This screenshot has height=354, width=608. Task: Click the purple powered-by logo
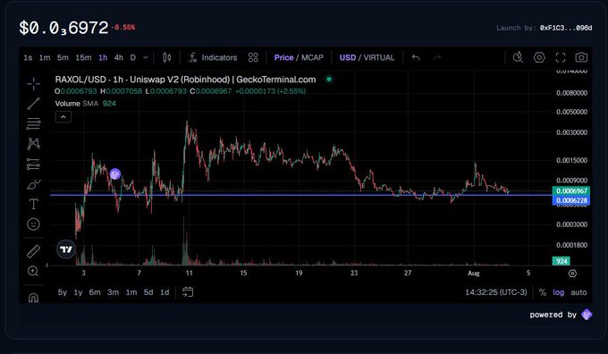click(x=587, y=315)
